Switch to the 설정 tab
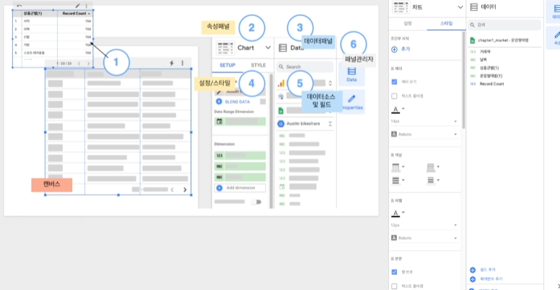 tap(408, 24)
